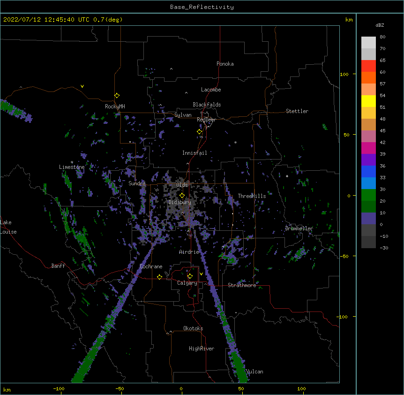The height and width of the screenshot is (395, 404).
Task: Click the Base_Reflectivity title
Action: point(202,7)
